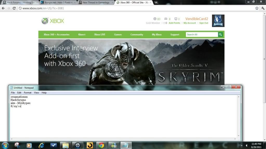Switch to New Thread in Gamertags tab
This screenshot has width=266, height=149.
click(x=96, y=3)
